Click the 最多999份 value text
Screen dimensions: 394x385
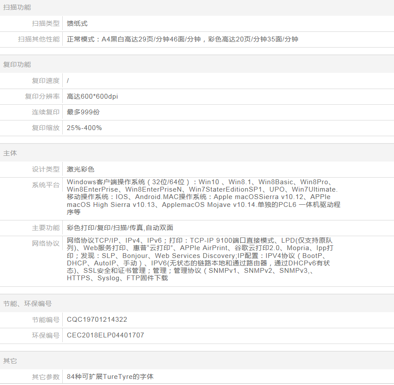click(83, 112)
